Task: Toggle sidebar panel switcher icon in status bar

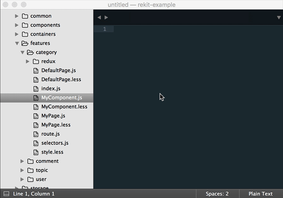Action: coord(6,194)
